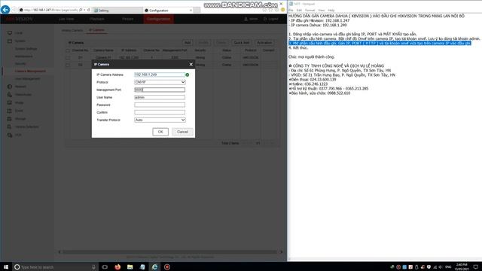Click the admin user icon
This screenshot has height=271, width=482.
(246, 19)
